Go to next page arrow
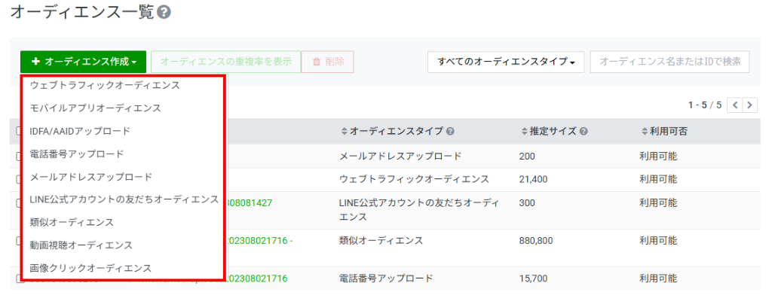 pyautogui.click(x=750, y=105)
